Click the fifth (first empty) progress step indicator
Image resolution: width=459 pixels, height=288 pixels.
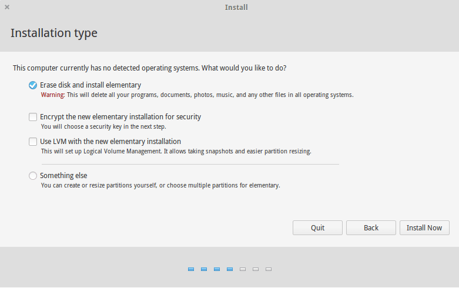pyautogui.click(x=243, y=269)
